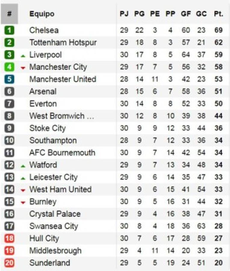Open the truncated West Bromwich team link

(62, 116)
